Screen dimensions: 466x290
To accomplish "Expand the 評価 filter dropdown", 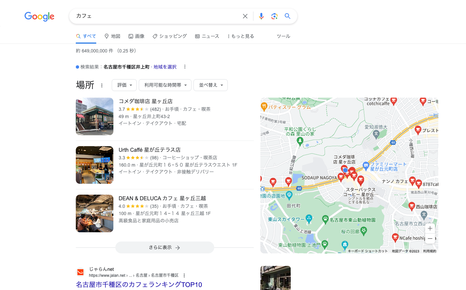I will tap(124, 85).
